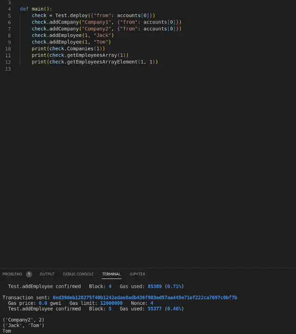Click the "Company1" string literal
Image resolution: width=296 pixels, height=334 pixels.
(x=96, y=22)
